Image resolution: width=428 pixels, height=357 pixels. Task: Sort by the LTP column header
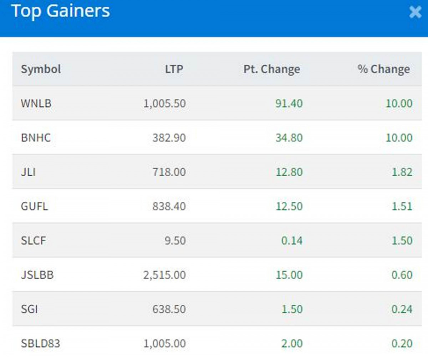[174, 69]
